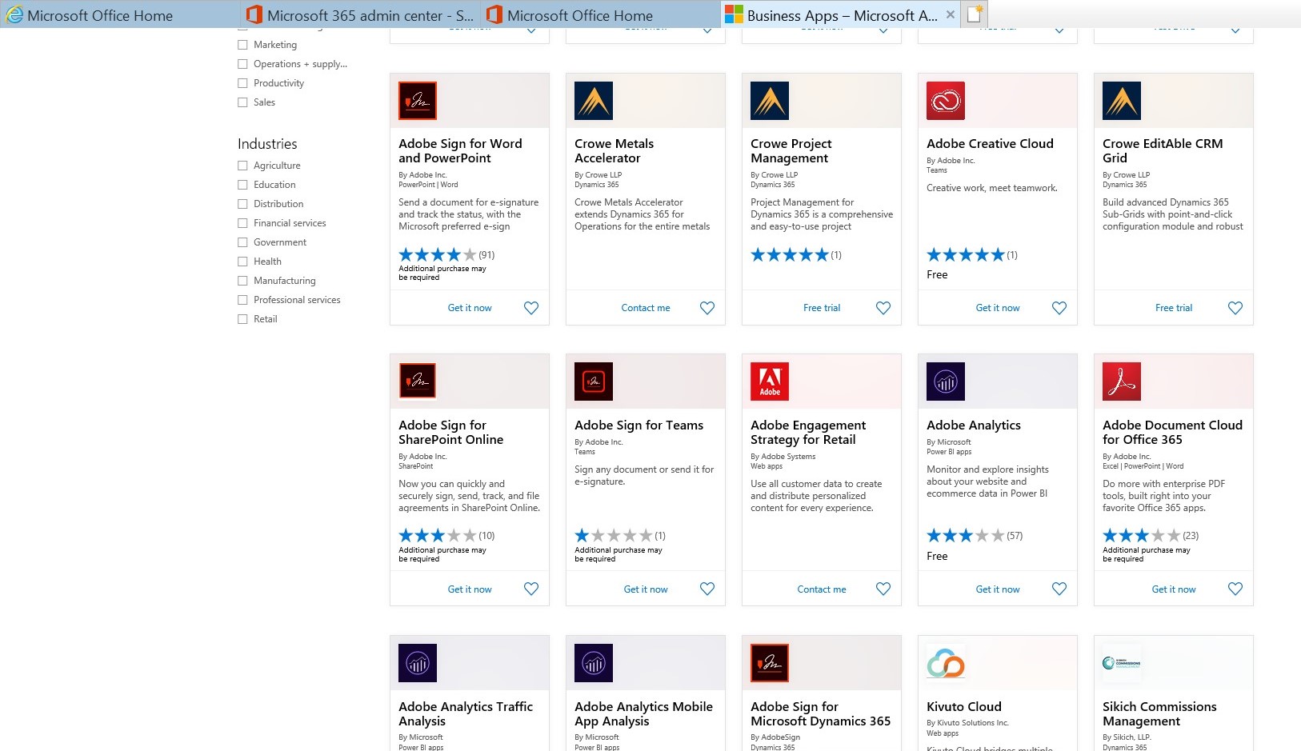Enable the Operations + supply filter checkbox
This screenshot has height=751, width=1301.
[x=242, y=64]
